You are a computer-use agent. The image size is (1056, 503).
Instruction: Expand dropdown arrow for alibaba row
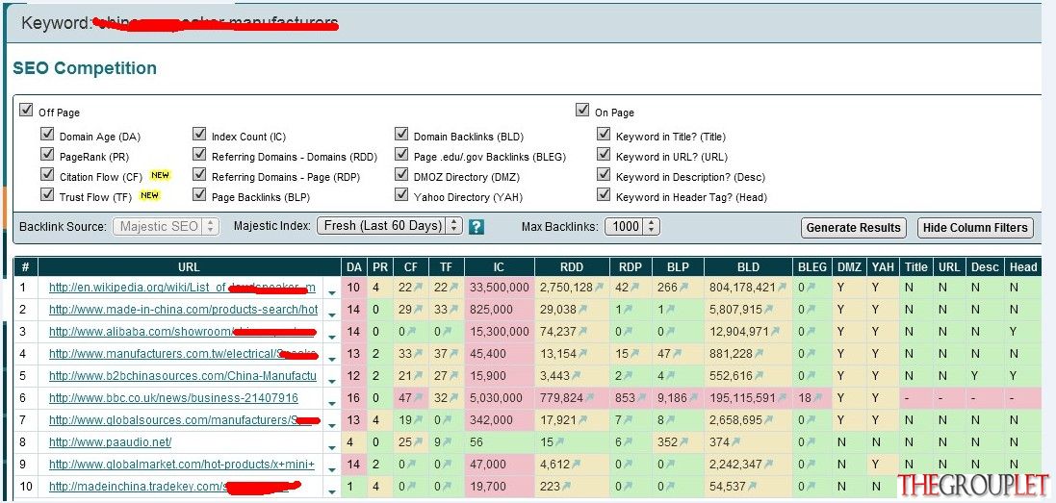(x=331, y=337)
